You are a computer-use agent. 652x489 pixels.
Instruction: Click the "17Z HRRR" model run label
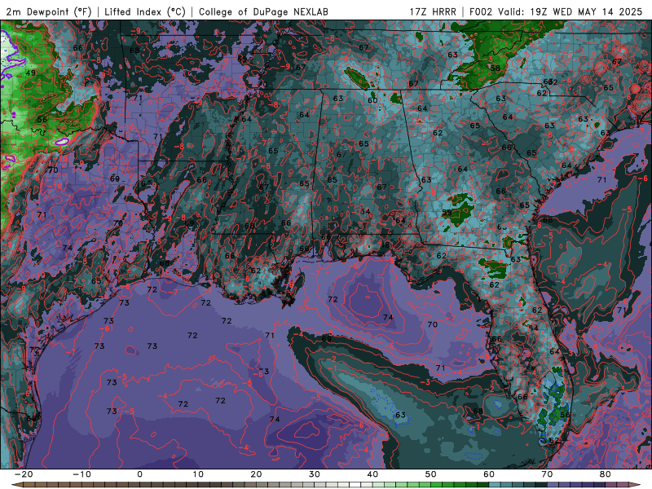(x=433, y=11)
